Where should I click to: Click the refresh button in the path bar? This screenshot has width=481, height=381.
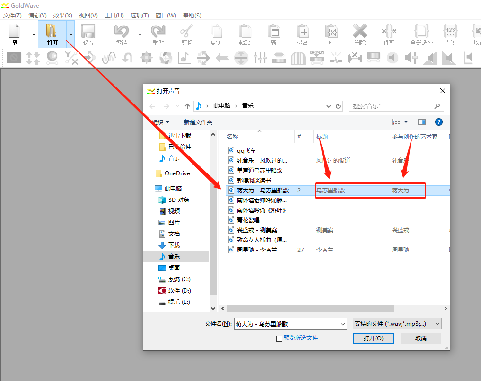click(x=338, y=106)
